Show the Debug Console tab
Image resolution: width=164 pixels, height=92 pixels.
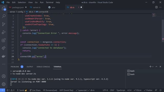click(x=43, y=67)
